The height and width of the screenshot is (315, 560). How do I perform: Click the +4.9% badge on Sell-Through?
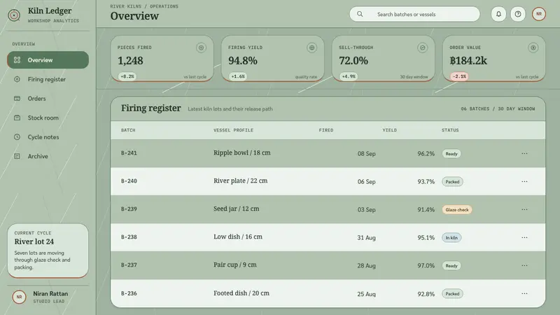pos(349,76)
